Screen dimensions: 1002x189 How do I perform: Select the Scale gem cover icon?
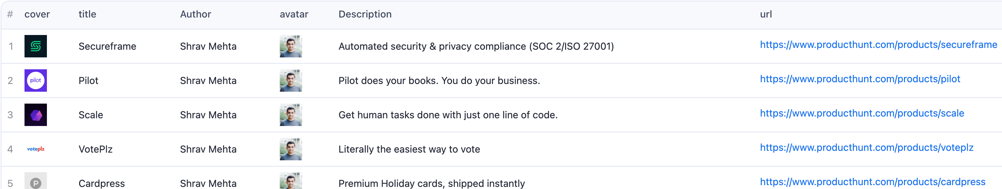coord(35,115)
